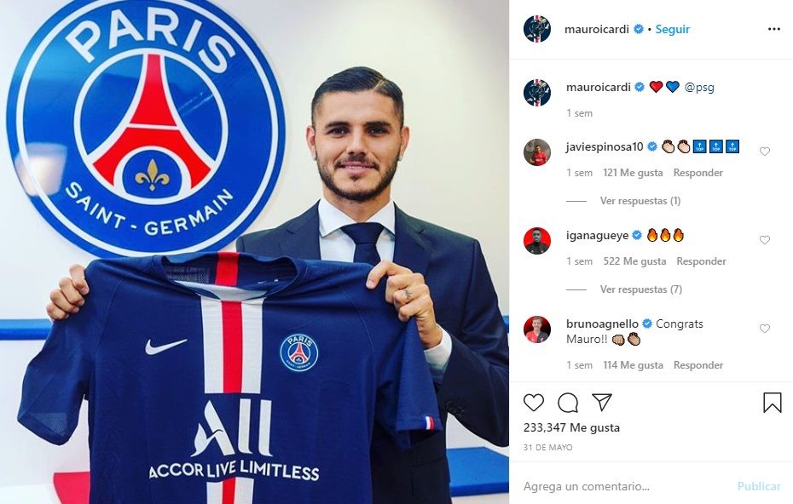Viewport: 793px width, 504px height.
Task: Reply to iganagueye's comment
Action: coord(701,261)
